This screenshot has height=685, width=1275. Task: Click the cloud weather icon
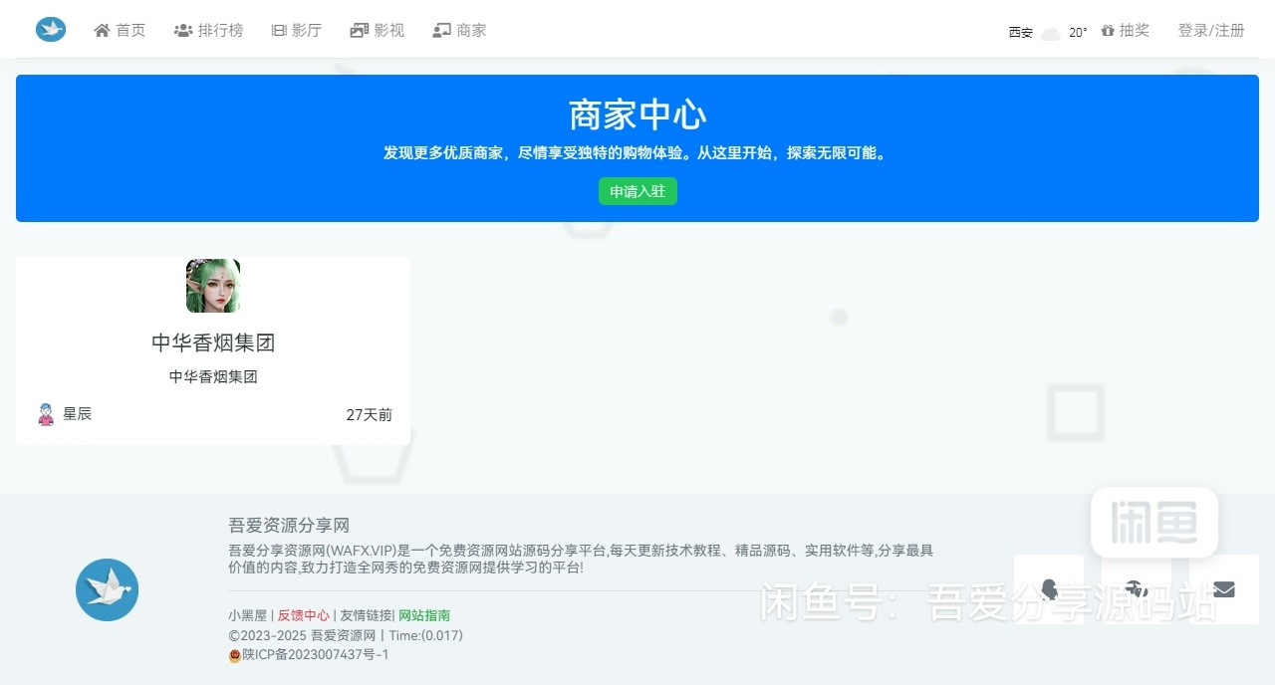[1050, 33]
